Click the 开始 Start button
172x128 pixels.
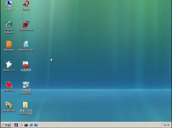tap(6, 125)
